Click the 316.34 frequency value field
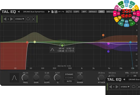140x95 pixels. [25, 73]
